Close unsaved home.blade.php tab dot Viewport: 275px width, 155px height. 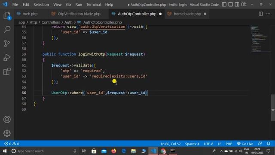pos(205,14)
